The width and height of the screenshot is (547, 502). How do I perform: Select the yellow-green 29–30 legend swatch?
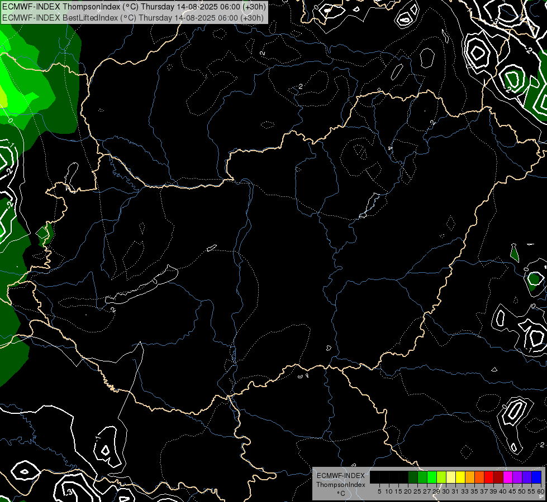(441, 477)
